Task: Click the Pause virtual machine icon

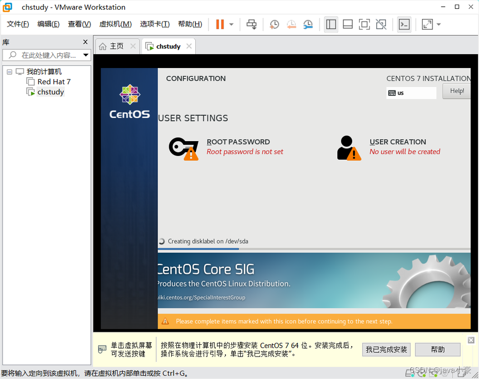Action: click(x=220, y=25)
